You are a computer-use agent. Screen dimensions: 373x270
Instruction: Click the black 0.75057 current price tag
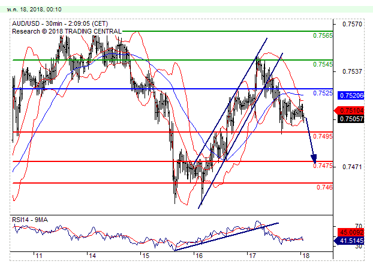coord(351,119)
